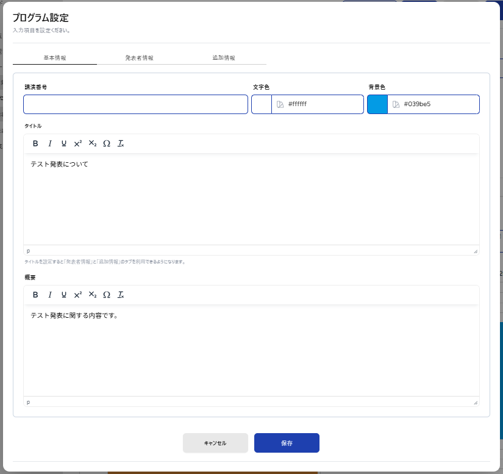Screen dimensions: 503x474
Task: Toggle Italic in the タイトル editor toolbar
Action: 50,143
